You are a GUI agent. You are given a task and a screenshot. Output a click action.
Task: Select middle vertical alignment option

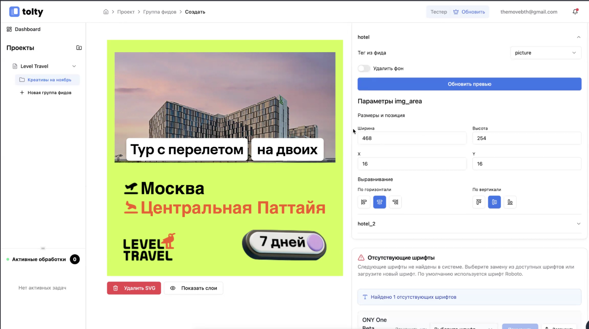tap(494, 202)
